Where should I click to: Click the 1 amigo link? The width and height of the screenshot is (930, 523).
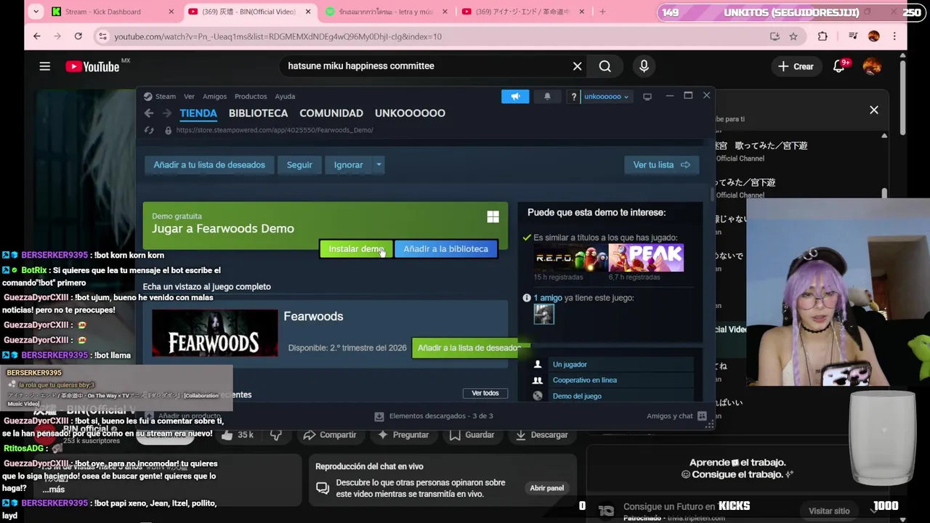click(x=548, y=298)
